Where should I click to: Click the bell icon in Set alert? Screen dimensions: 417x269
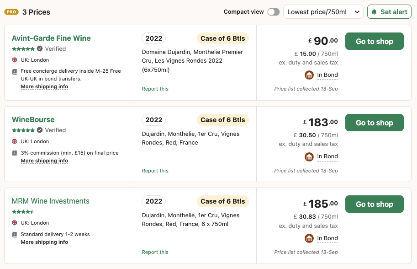click(x=374, y=12)
